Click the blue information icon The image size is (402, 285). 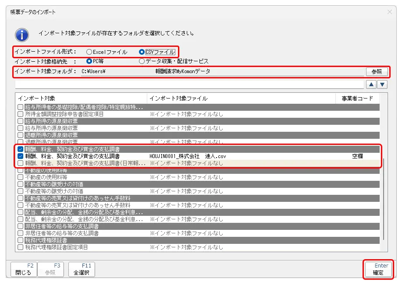click(x=22, y=35)
